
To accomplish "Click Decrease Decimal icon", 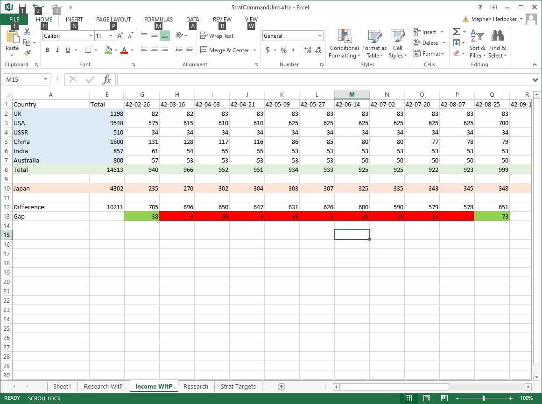I will 318,50.
